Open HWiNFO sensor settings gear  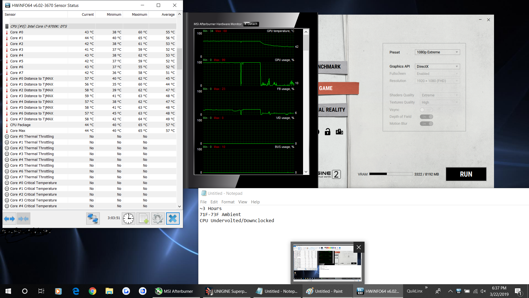coord(158,219)
